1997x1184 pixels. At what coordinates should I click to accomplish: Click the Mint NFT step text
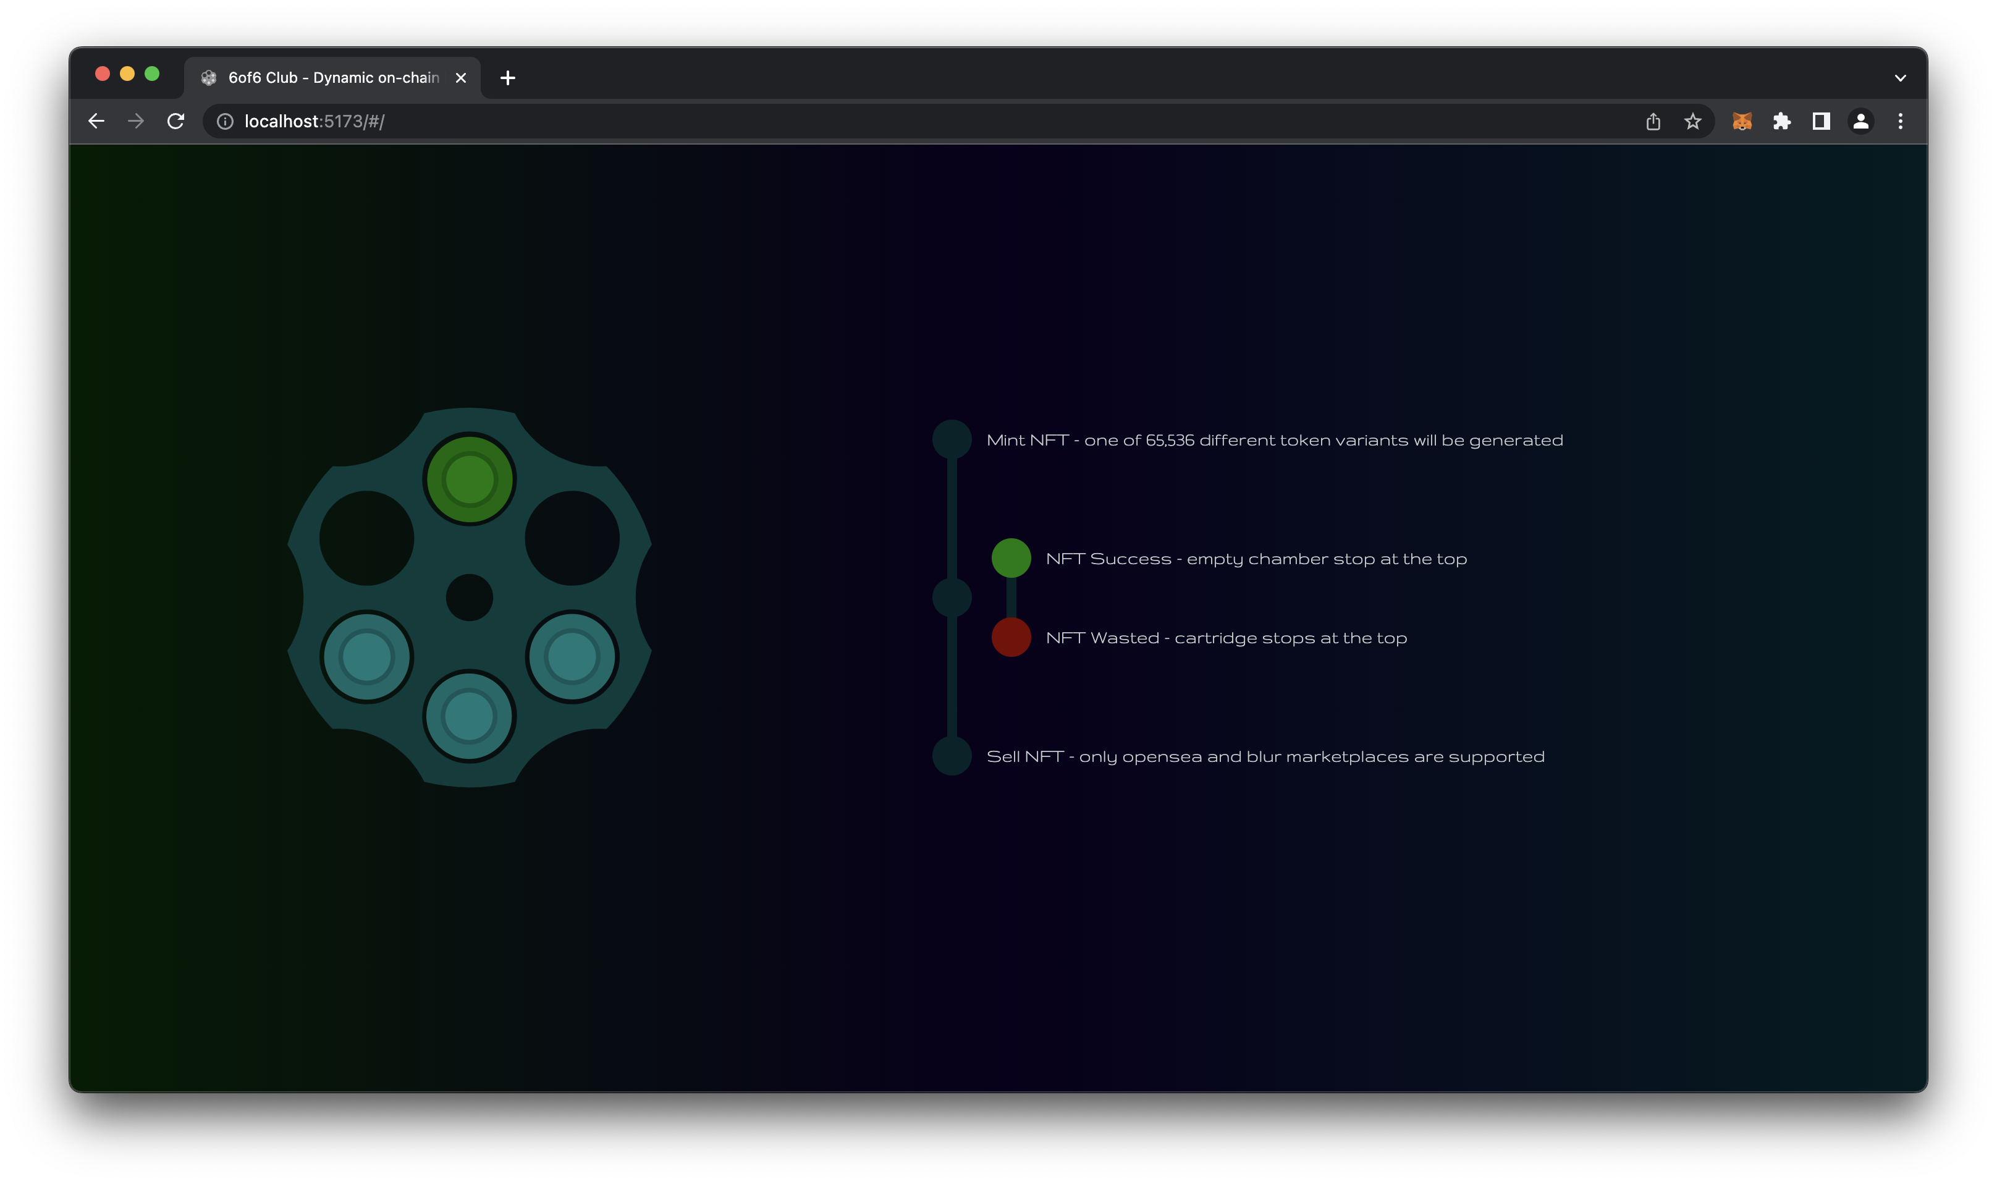1273,441
